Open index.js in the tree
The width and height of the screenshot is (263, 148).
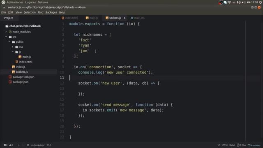pyautogui.click(x=21, y=67)
